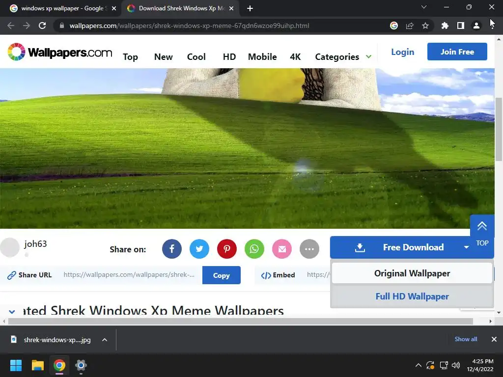Click the Login link
This screenshot has width=503, height=377.
(402, 52)
